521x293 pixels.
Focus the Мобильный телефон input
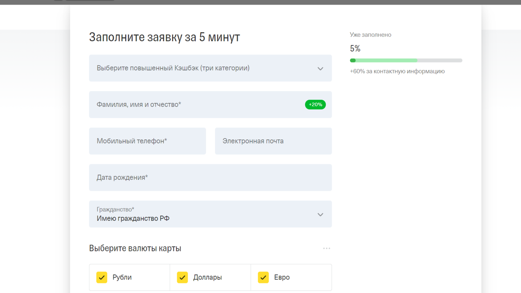click(x=147, y=141)
